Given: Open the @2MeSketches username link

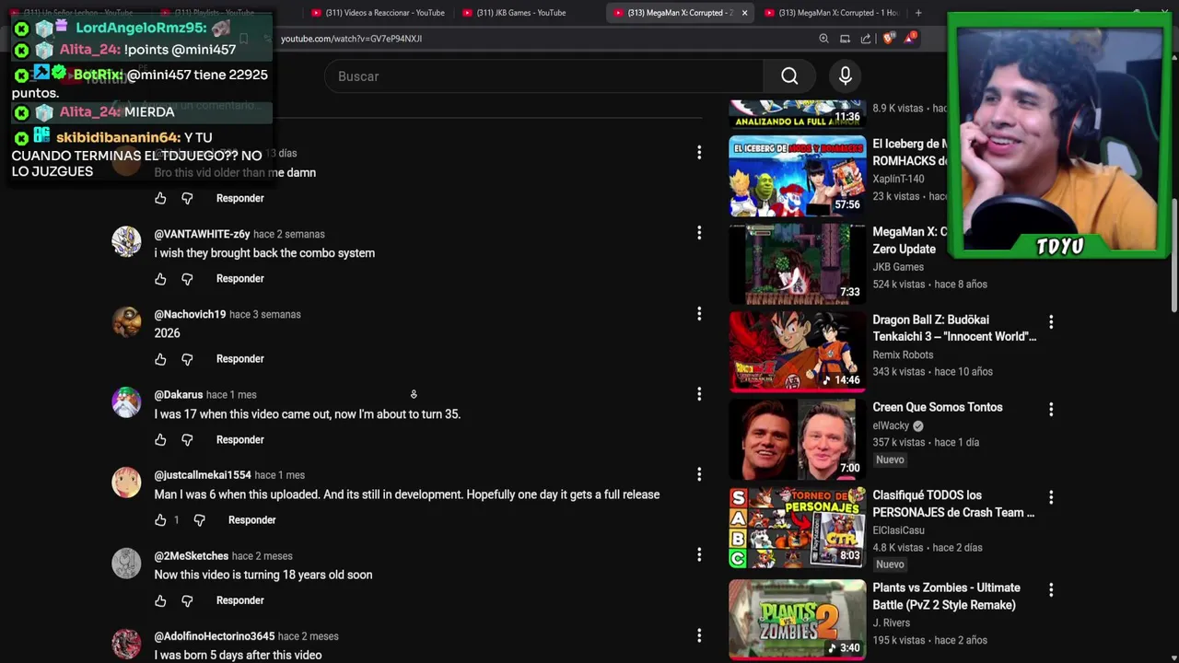Looking at the screenshot, I should click(x=191, y=556).
